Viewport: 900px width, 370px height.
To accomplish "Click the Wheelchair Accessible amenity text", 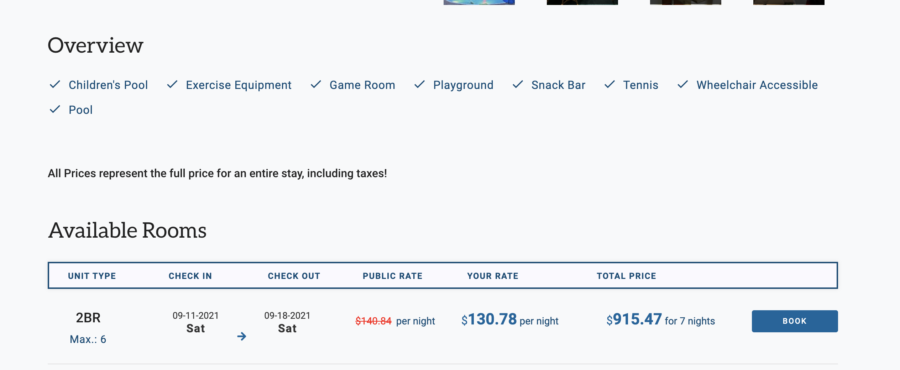I will click(757, 85).
